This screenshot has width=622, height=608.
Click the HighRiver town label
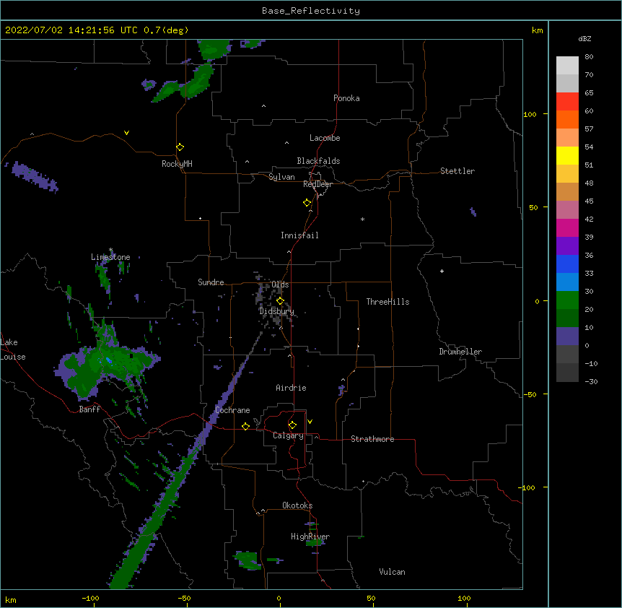coord(310,537)
